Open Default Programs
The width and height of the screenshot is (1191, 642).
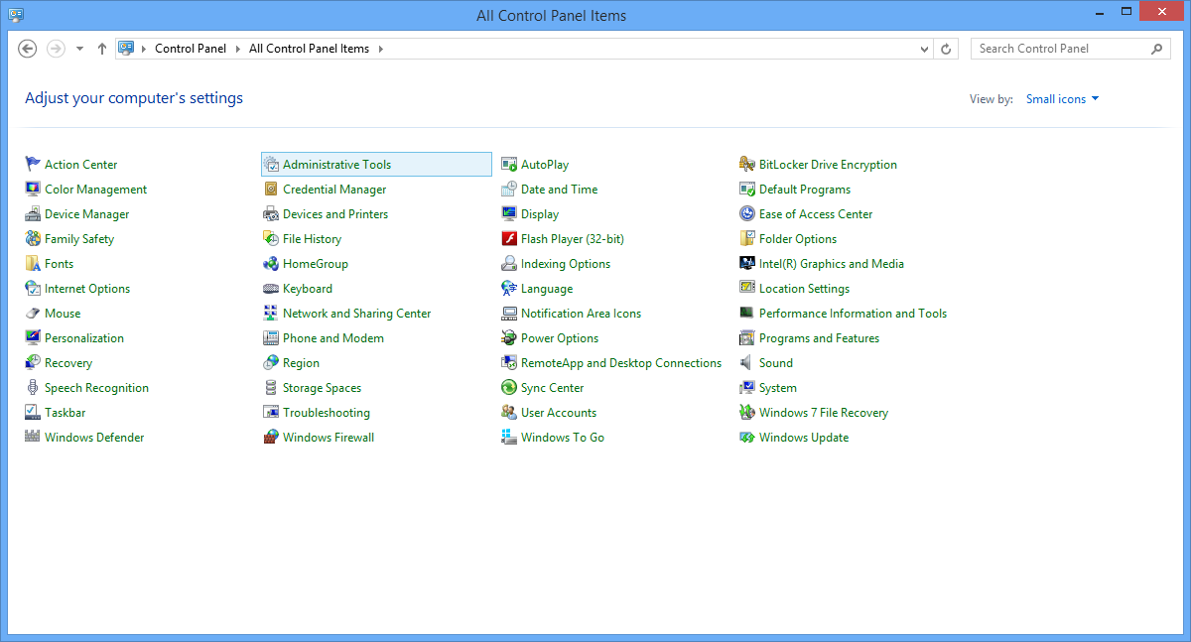tap(805, 190)
